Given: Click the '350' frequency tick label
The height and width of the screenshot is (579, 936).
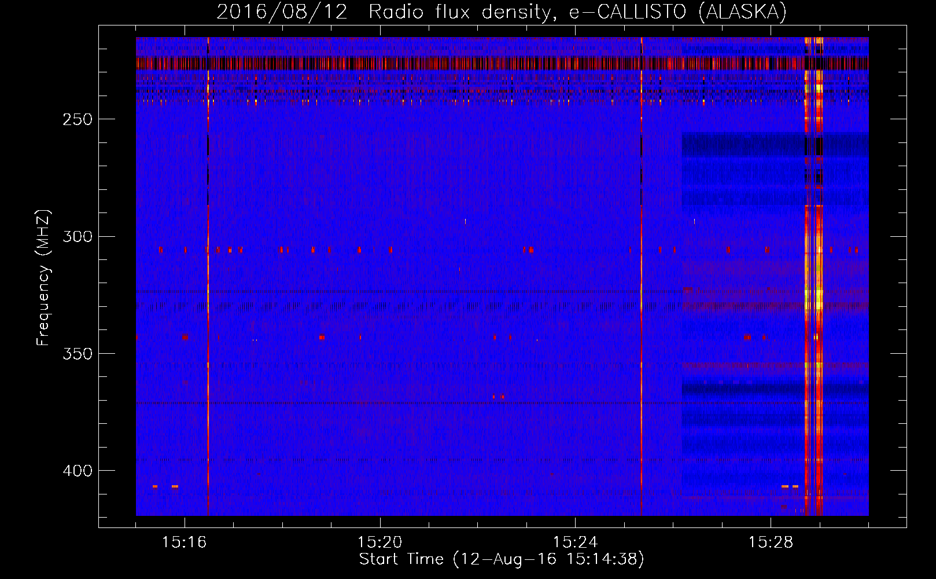Looking at the screenshot, I should pos(77,354).
